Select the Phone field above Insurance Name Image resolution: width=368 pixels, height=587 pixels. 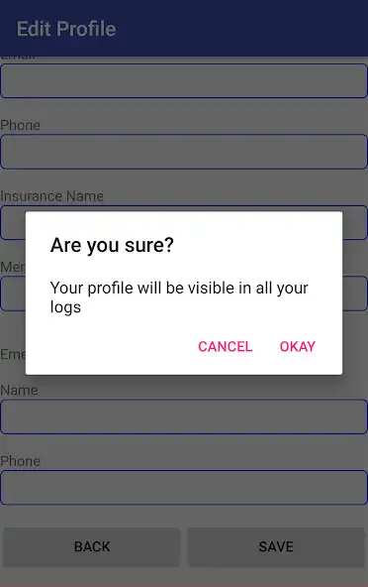pyautogui.click(x=184, y=152)
